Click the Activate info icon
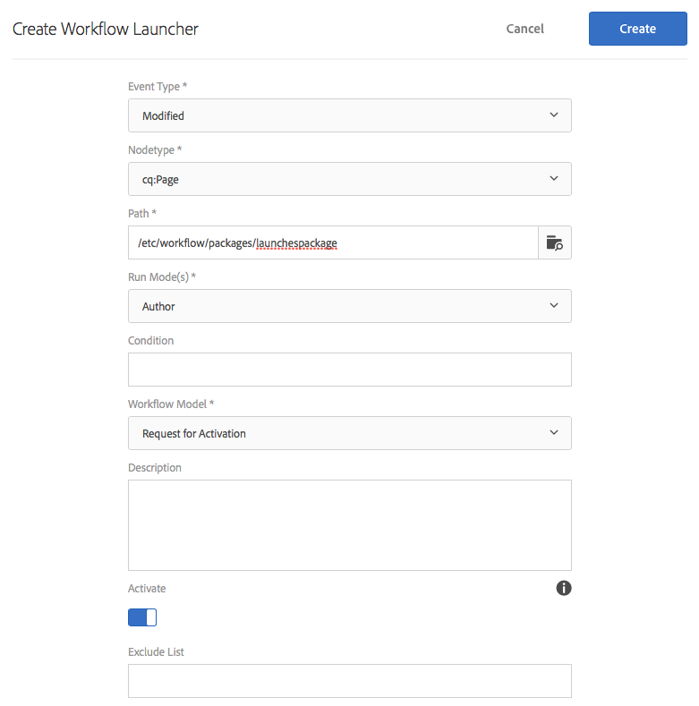 (564, 588)
